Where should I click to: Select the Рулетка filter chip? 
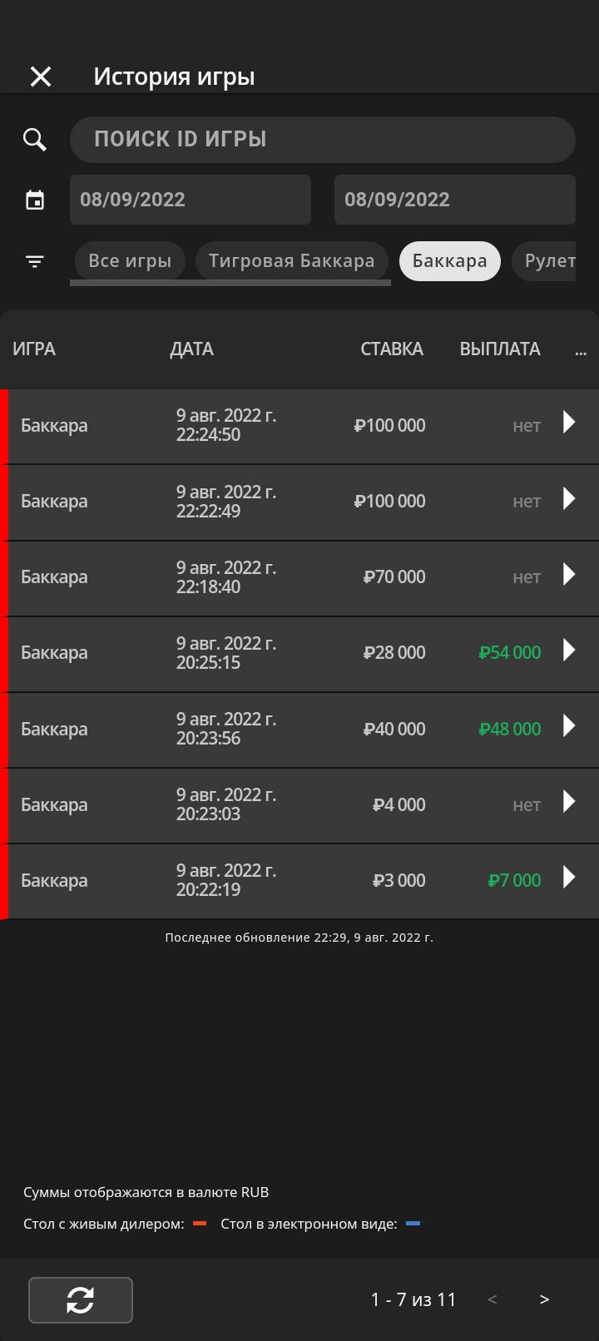[x=548, y=261]
